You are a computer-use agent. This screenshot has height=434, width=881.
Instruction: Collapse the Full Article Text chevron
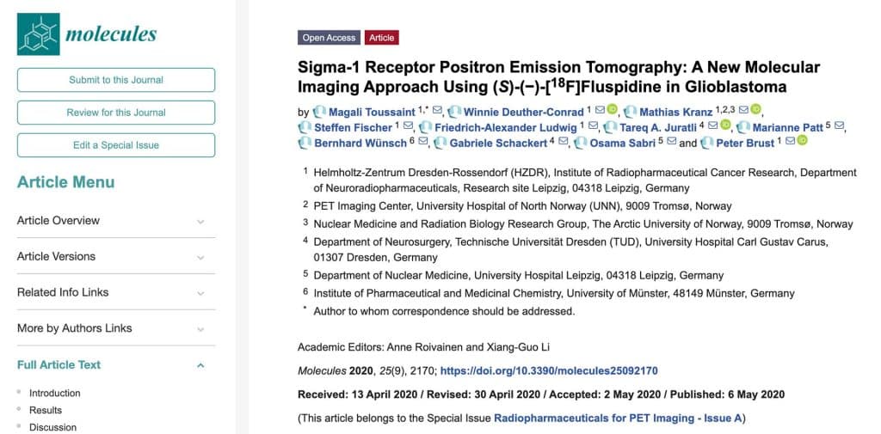click(x=200, y=365)
